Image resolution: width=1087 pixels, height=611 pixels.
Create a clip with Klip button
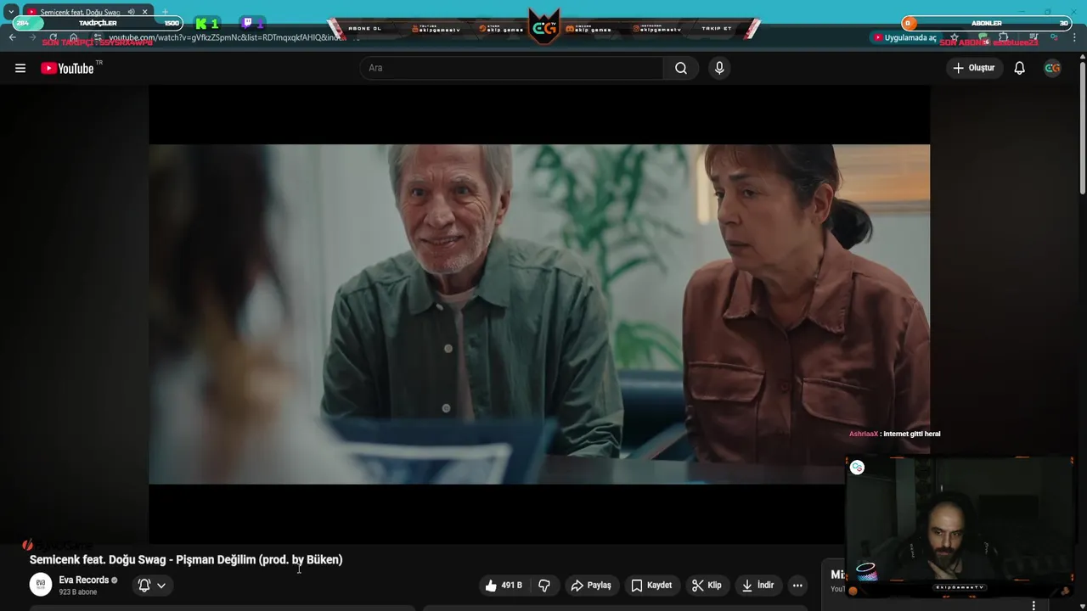coord(707,586)
